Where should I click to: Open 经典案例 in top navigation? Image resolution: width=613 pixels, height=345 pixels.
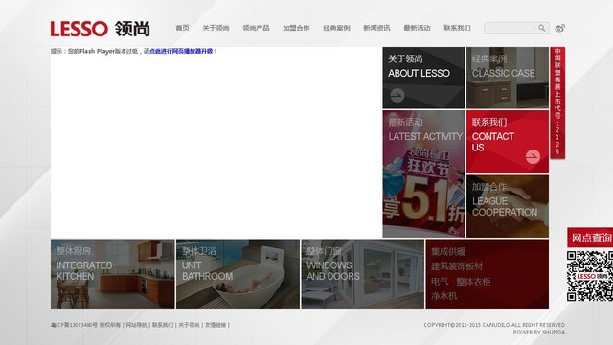click(336, 28)
